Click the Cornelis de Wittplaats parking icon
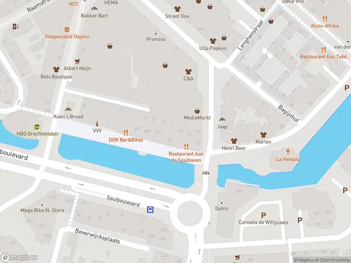The image size is (351, 263). [x=264, y=215]
